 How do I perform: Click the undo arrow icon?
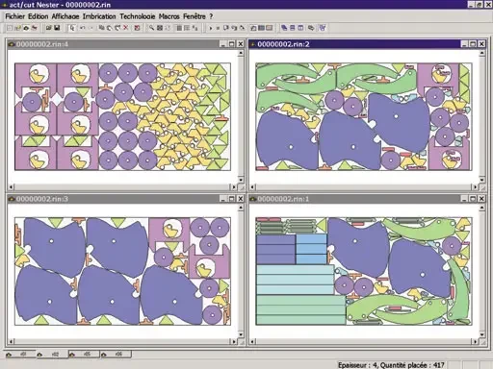point(83,28)
